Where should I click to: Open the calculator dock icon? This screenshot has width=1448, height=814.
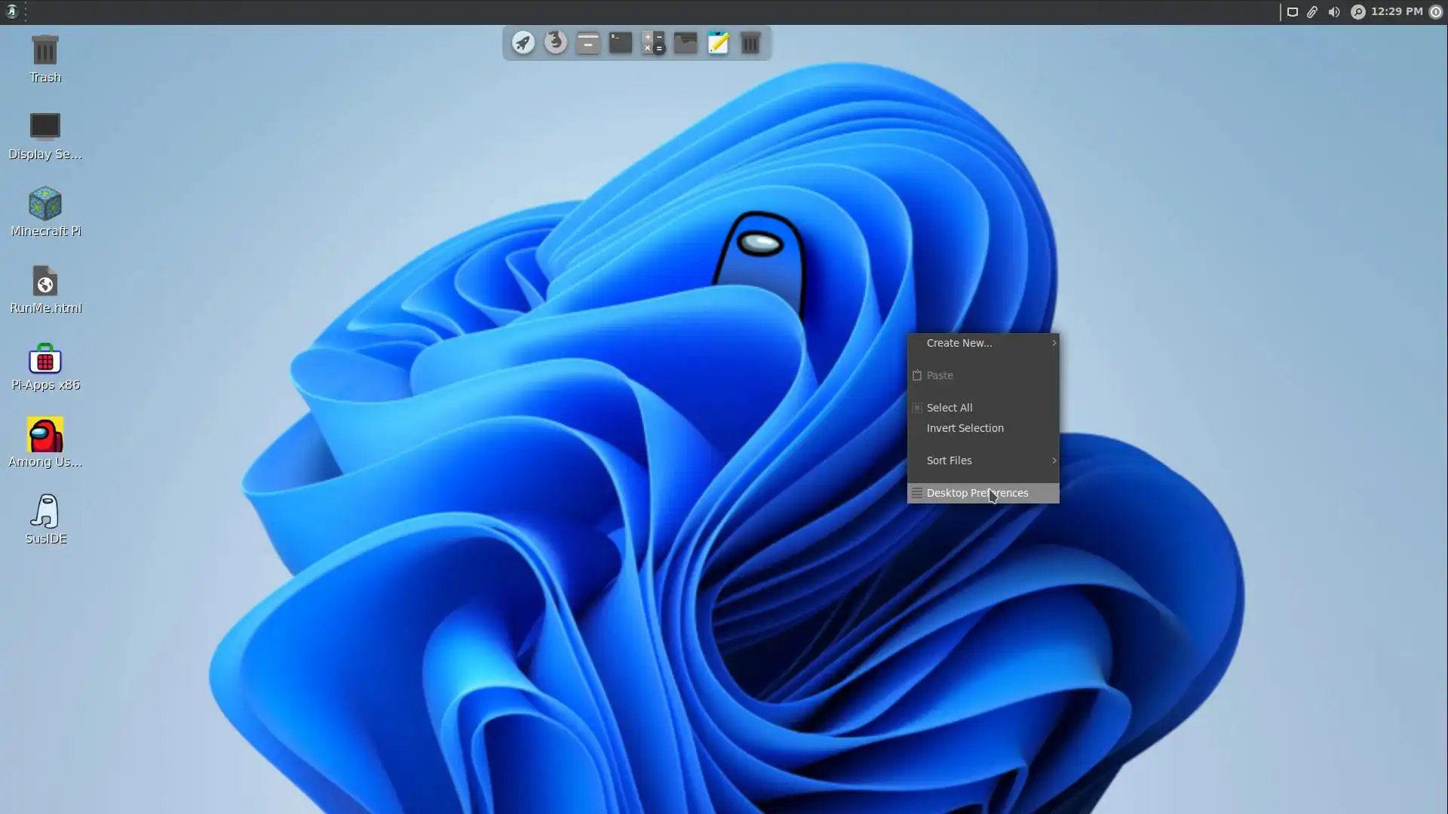[653, 43]
